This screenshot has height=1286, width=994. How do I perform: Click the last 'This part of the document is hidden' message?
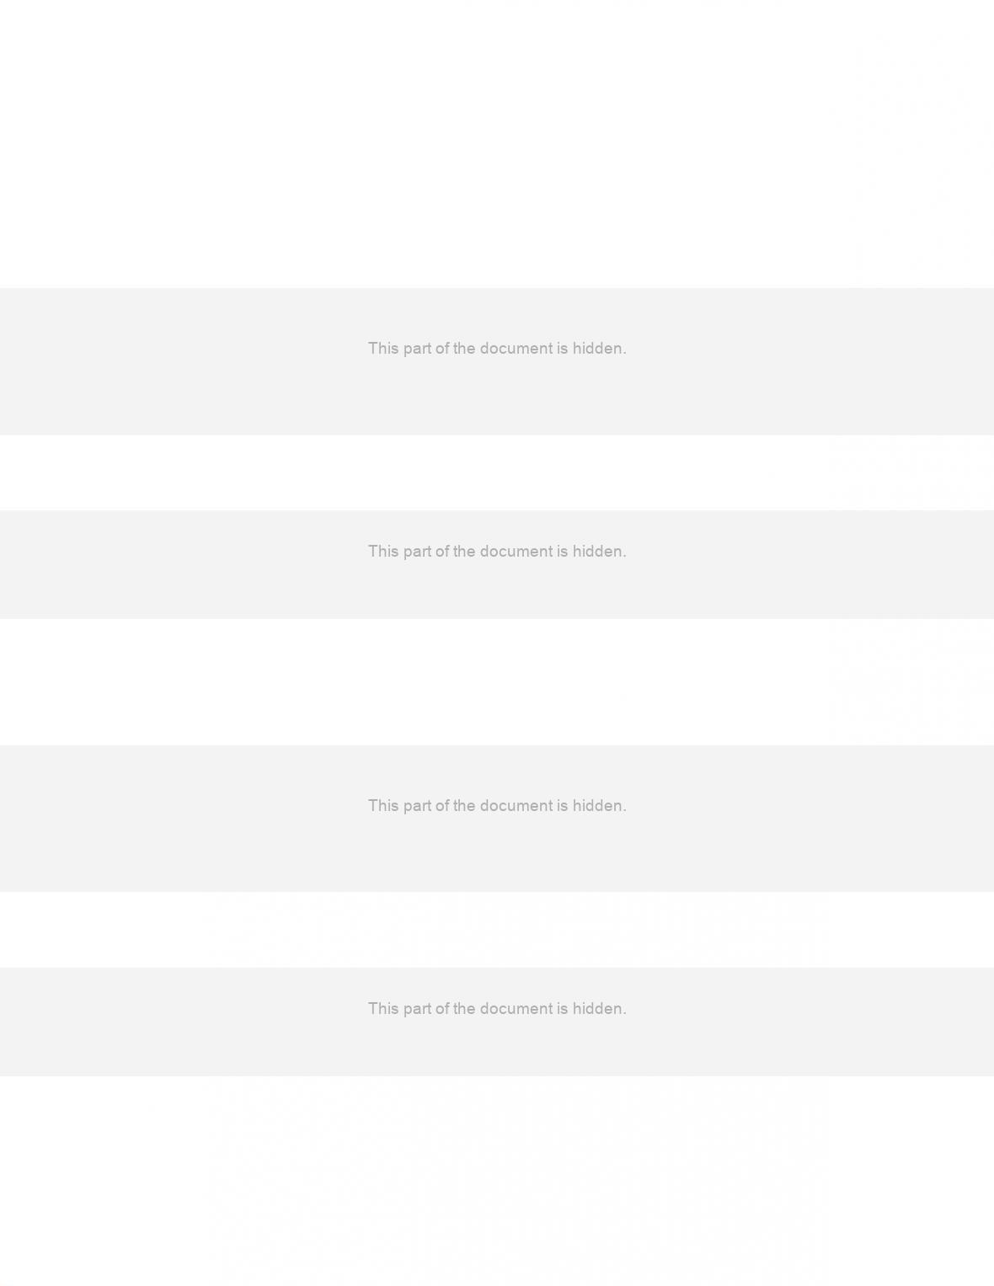pos(497,1009)
